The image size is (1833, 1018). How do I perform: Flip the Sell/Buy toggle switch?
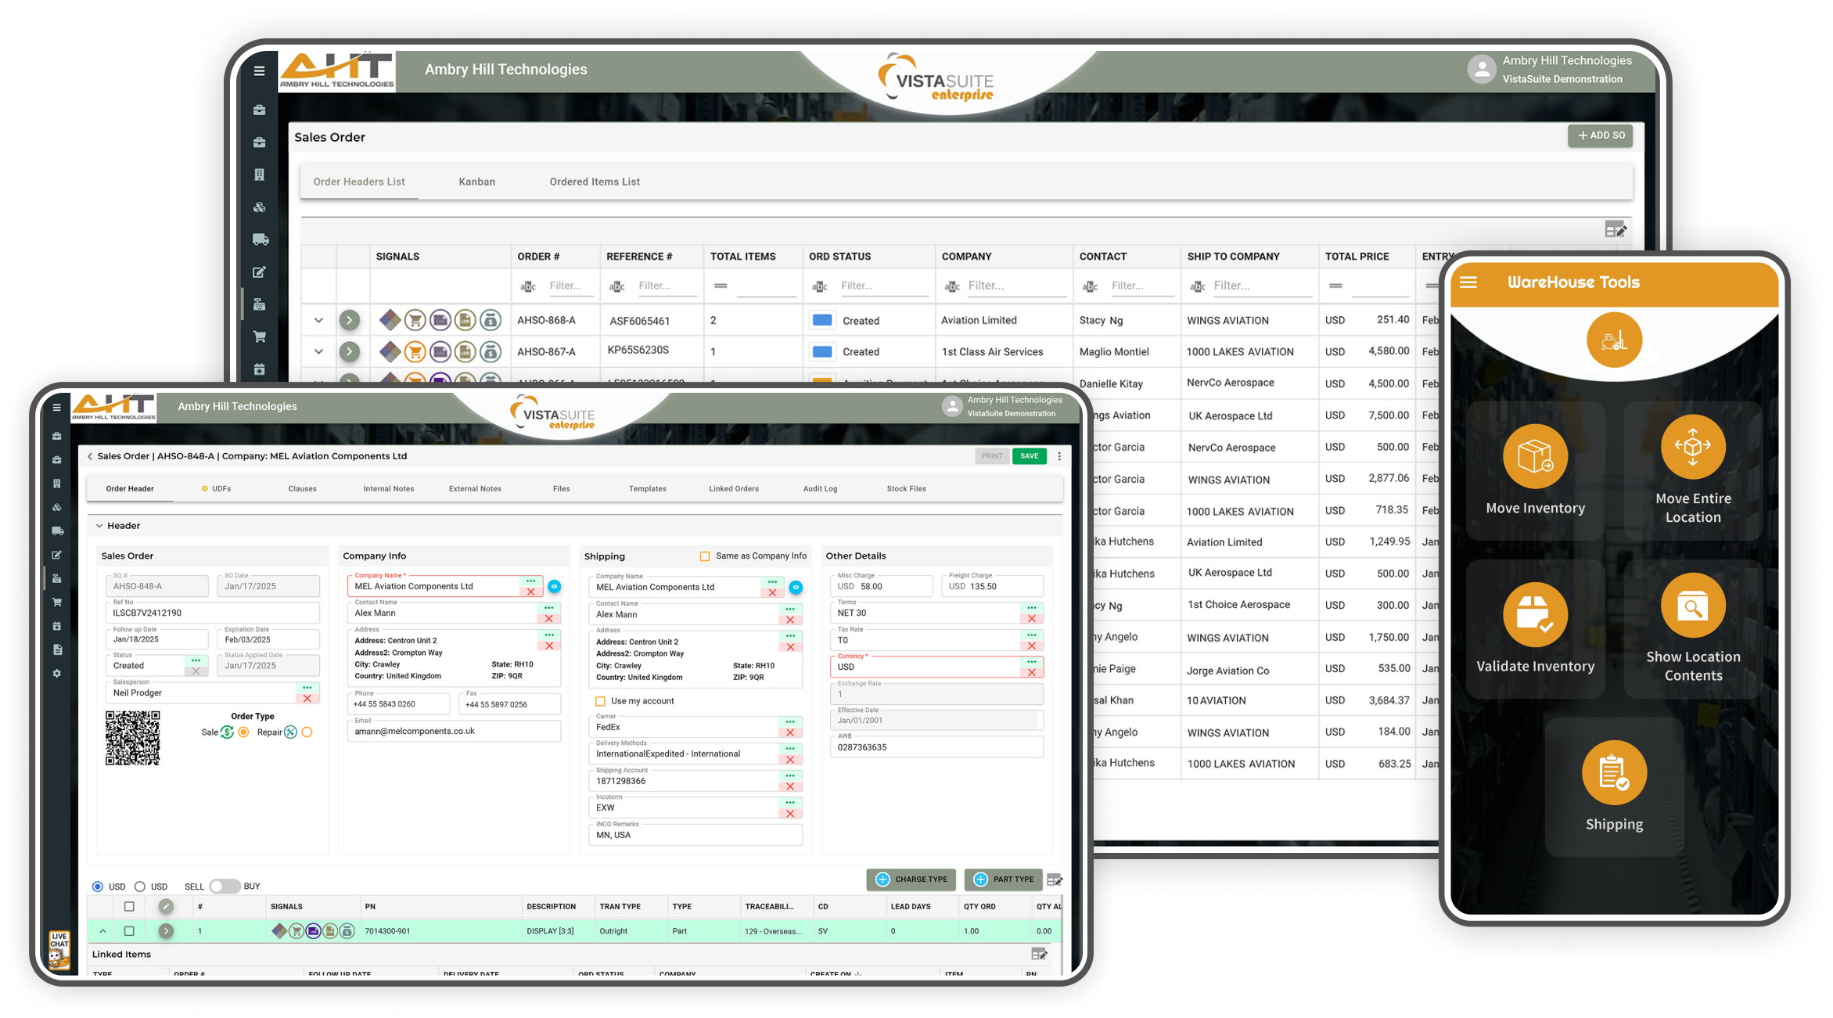(224, 886)
